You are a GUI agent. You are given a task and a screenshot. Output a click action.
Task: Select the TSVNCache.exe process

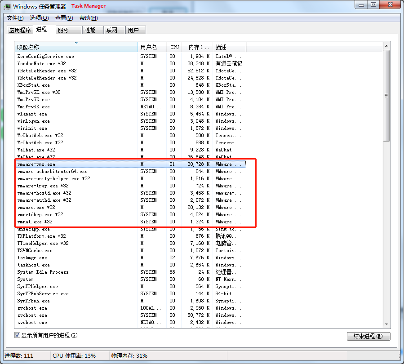130,250
